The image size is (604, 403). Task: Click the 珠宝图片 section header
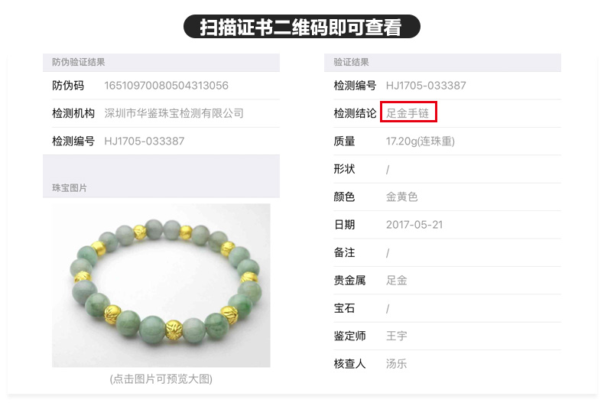pyautogui.click(x=70, y=188)
